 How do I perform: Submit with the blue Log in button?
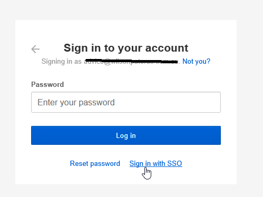(x=126, y=135)
